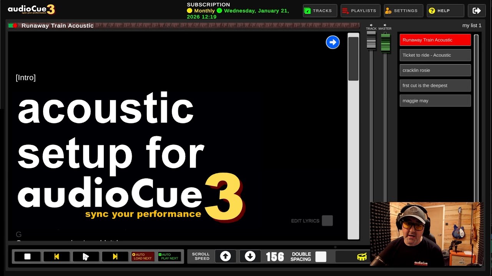
Task: Select cracklin rosie in playlist
Action: coord(435,70)
